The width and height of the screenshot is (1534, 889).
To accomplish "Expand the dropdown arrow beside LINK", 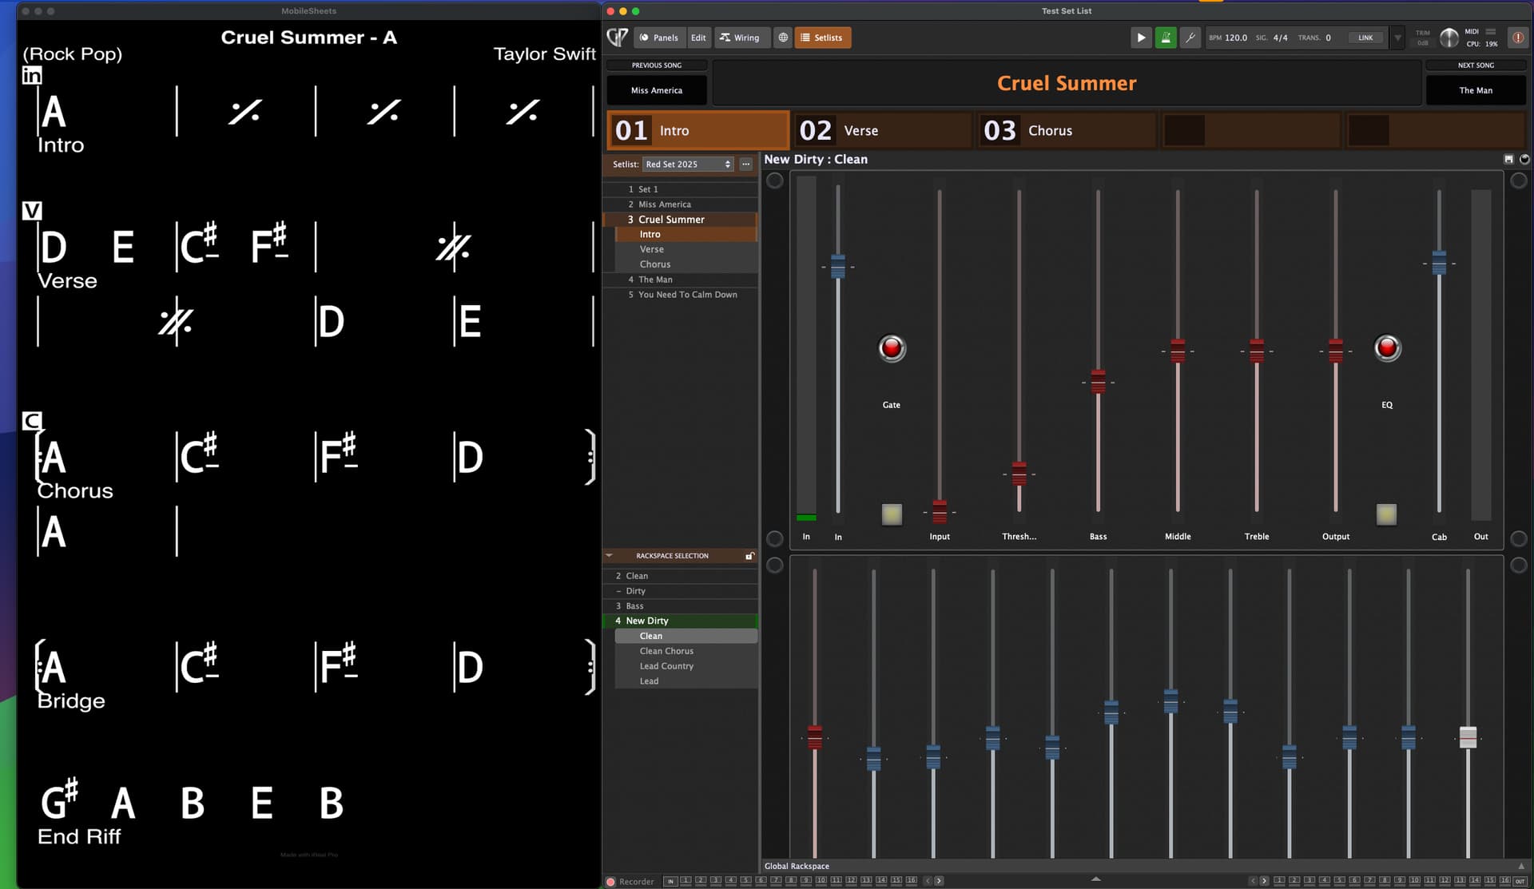I will (1397, 38).
